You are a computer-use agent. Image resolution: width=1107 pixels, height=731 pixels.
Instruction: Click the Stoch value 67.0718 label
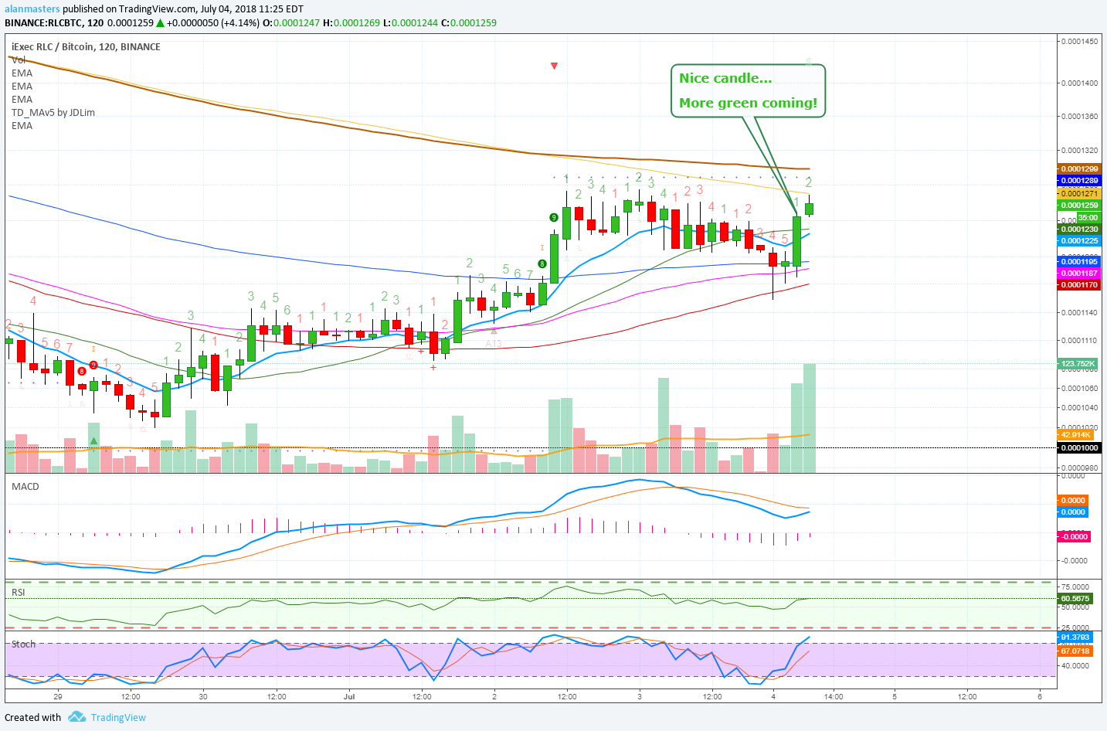click(x=1075, y=651)
